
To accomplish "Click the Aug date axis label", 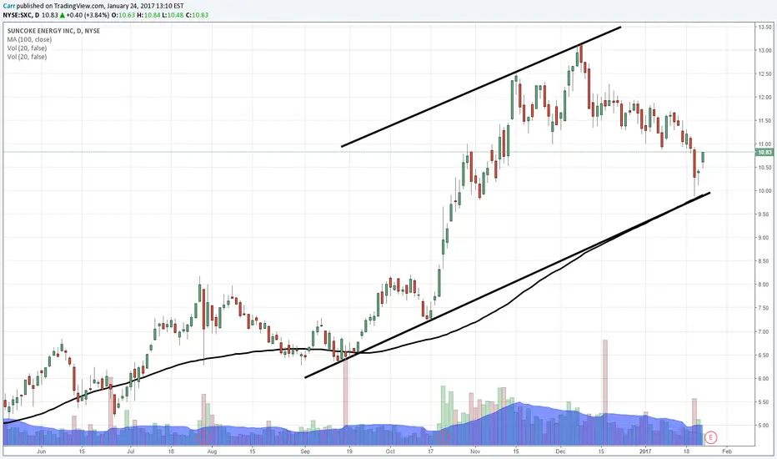I will pos(212,451).
